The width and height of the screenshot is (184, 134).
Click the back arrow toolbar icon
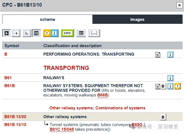tap(7, 33)
